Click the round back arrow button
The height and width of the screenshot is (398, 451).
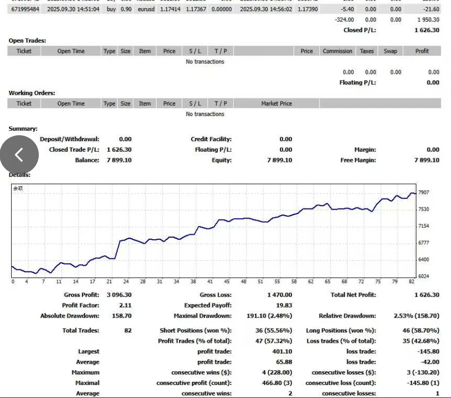[x=19, y=155]
